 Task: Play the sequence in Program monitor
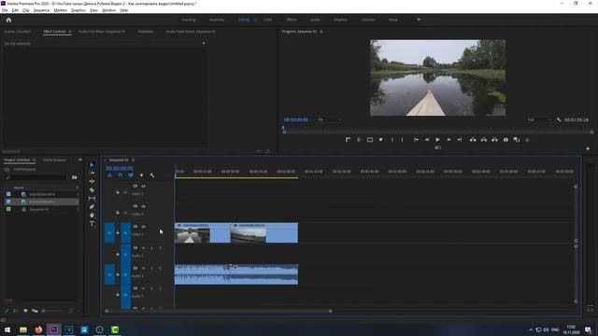click(x=437, y=140)
